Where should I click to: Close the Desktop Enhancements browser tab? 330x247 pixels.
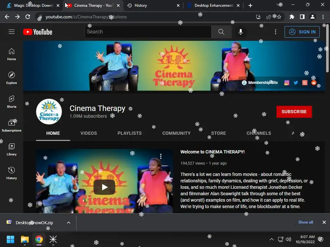click(238, 5)
